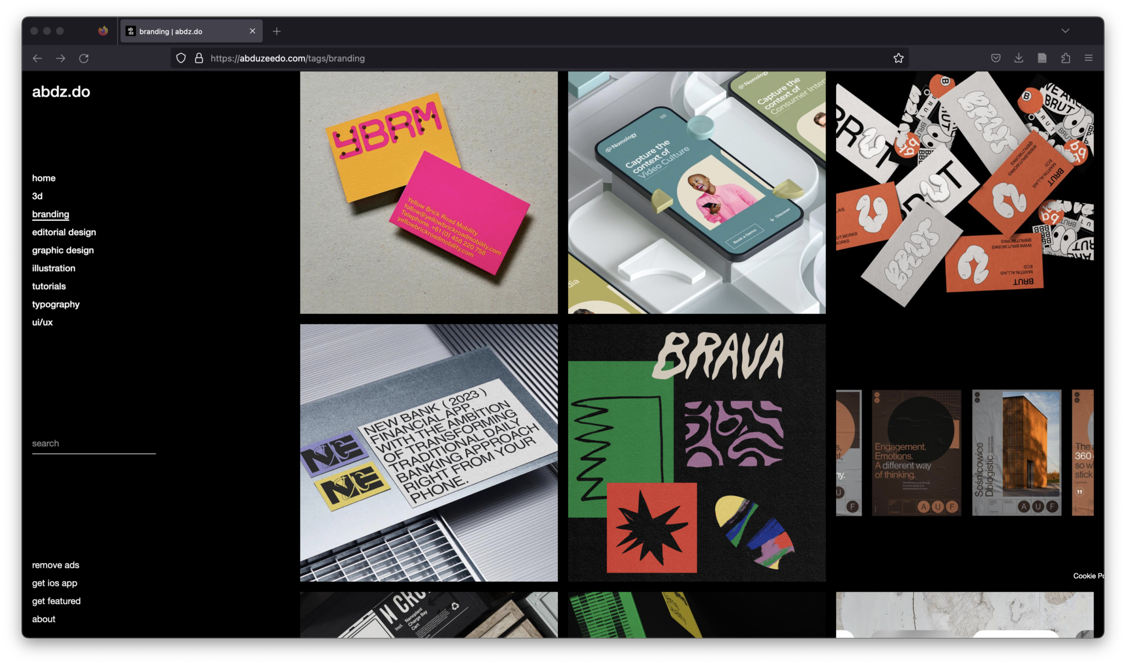Show site security padlock info
The image size is (1126, 665).
199,58
